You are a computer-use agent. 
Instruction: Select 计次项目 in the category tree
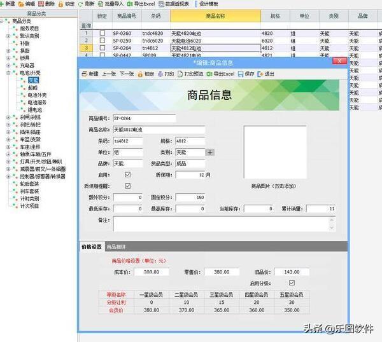[29, 206]
